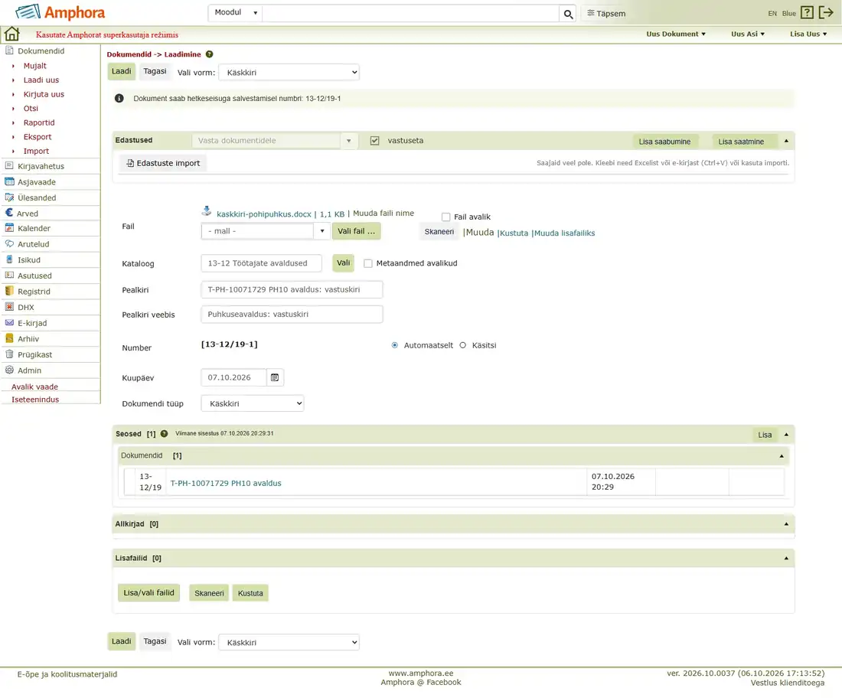Click Edastuste import button
Viewport: 842px width, 698px height.
coord(163,163)
